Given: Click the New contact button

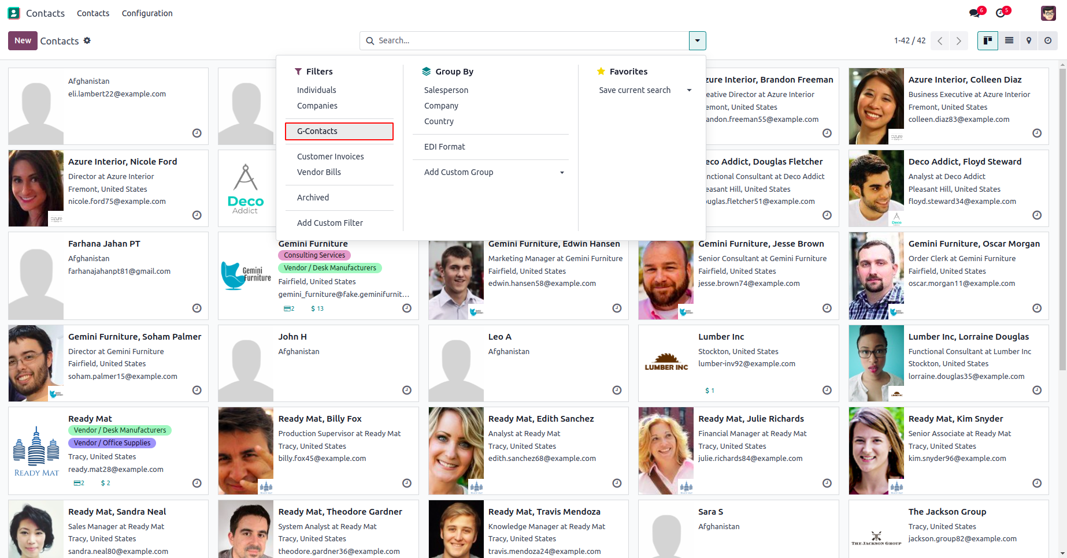Looking at the screenshot, I should coord(23,40).
